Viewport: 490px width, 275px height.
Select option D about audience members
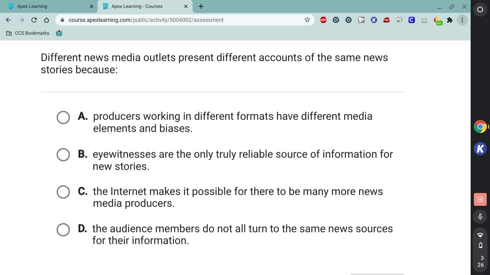point(63,230)
